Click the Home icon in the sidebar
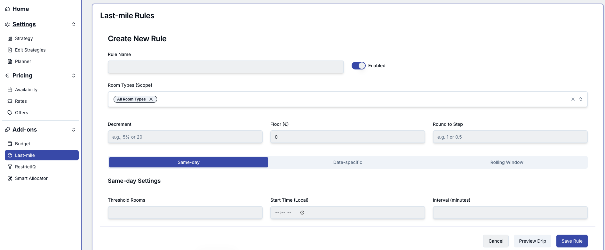 7,9
